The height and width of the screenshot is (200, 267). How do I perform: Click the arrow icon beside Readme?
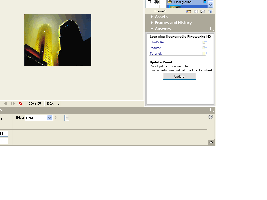click(x=205, y=48)
